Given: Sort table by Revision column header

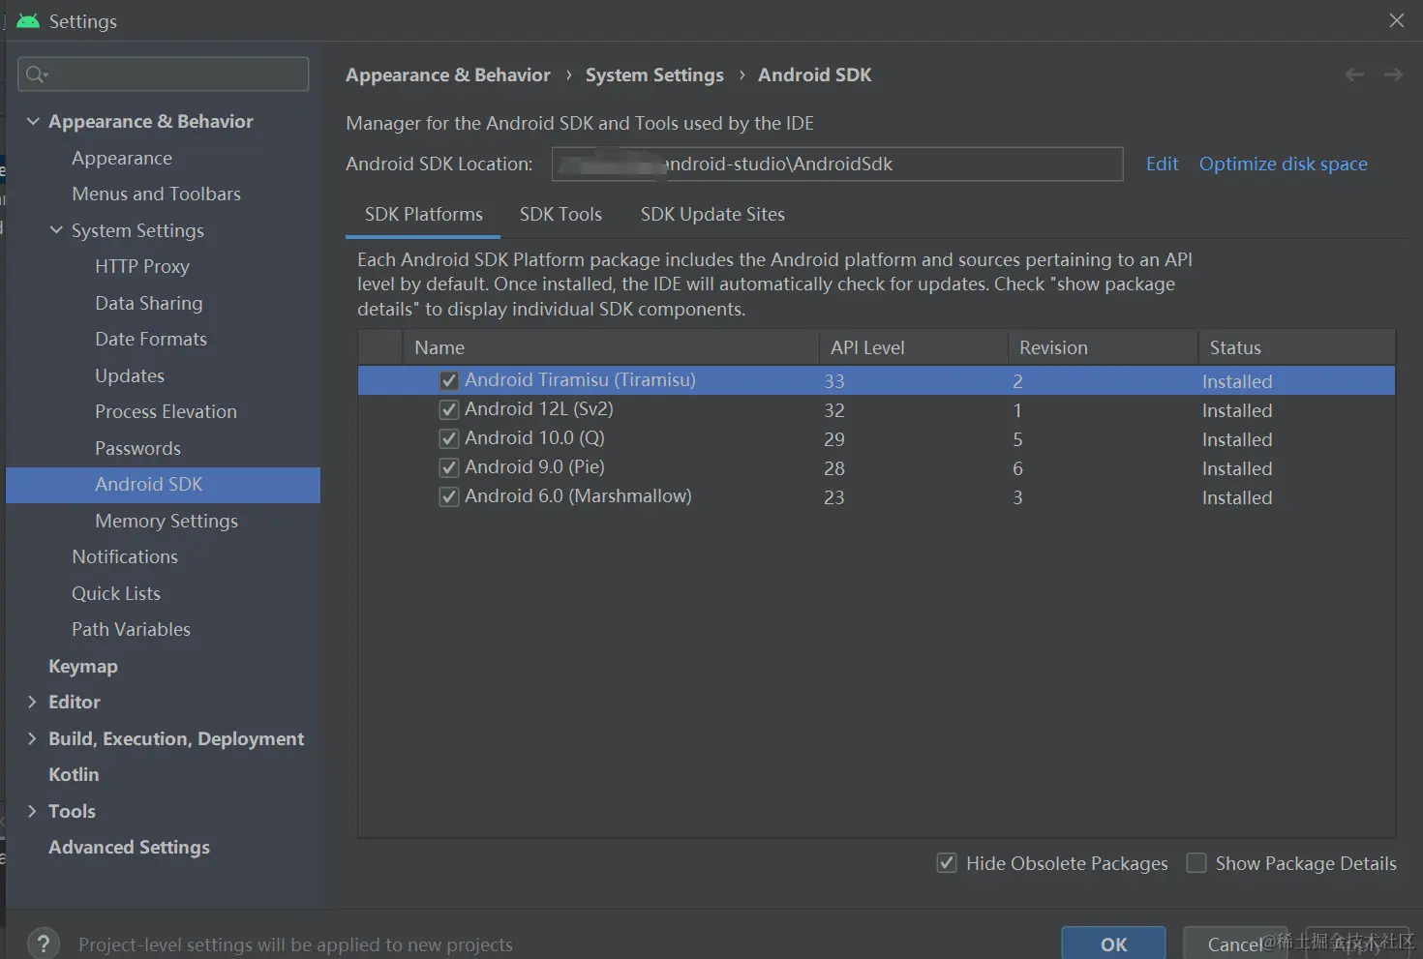Looking at the screenshot, I should 1103,347.
